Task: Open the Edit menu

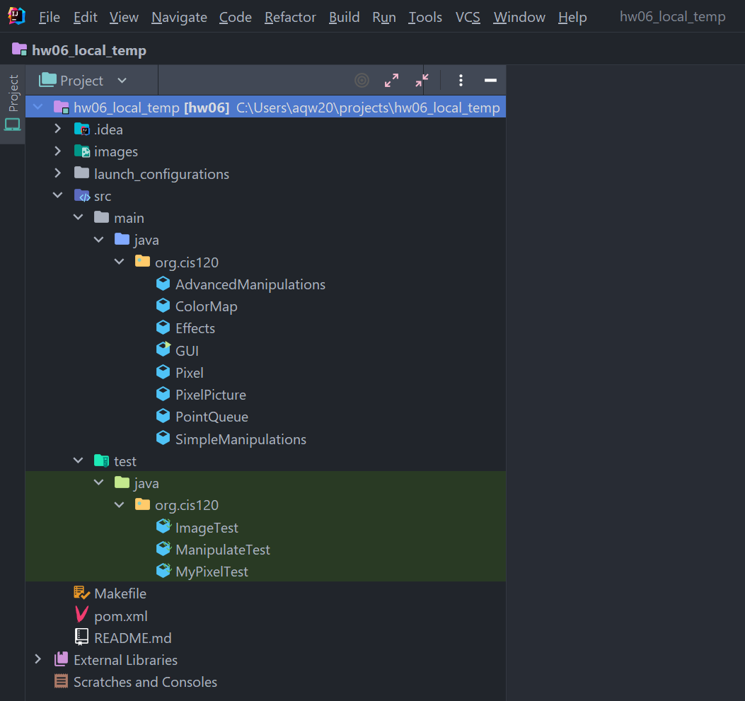Action: (86, 17)
